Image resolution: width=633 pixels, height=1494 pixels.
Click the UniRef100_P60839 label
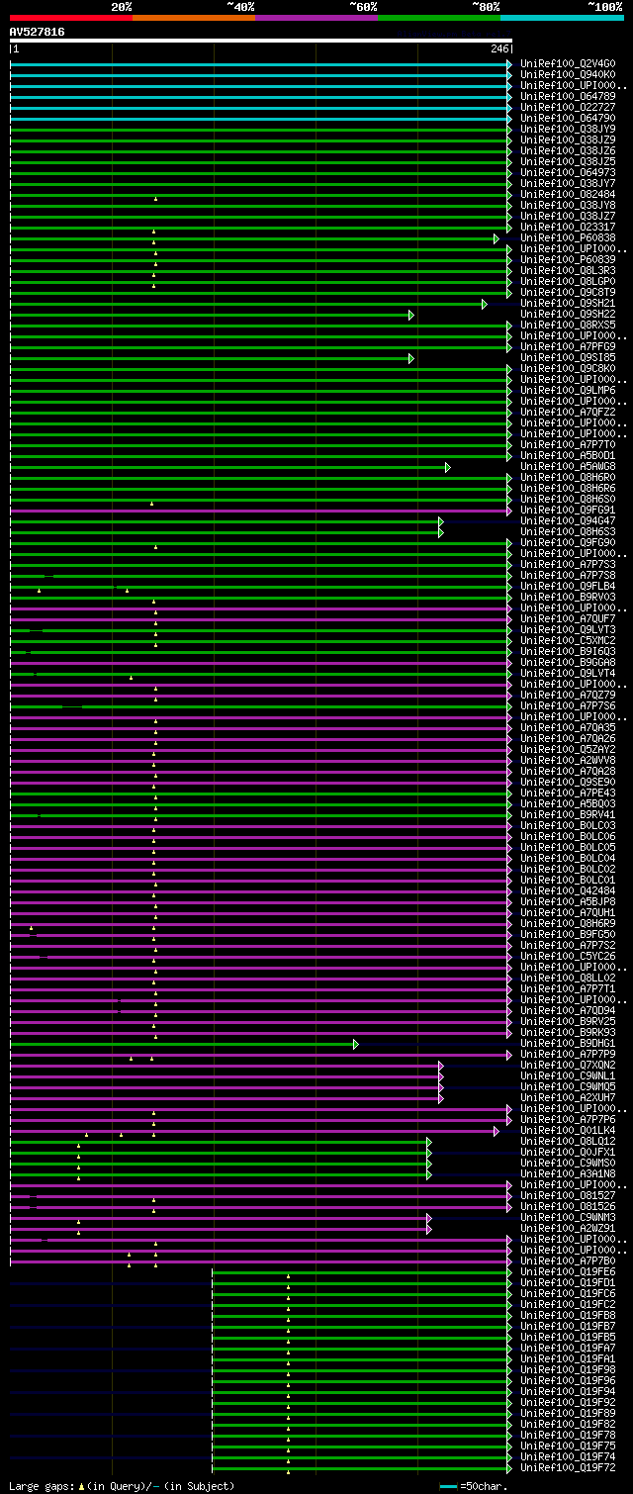tap(568, 260)
